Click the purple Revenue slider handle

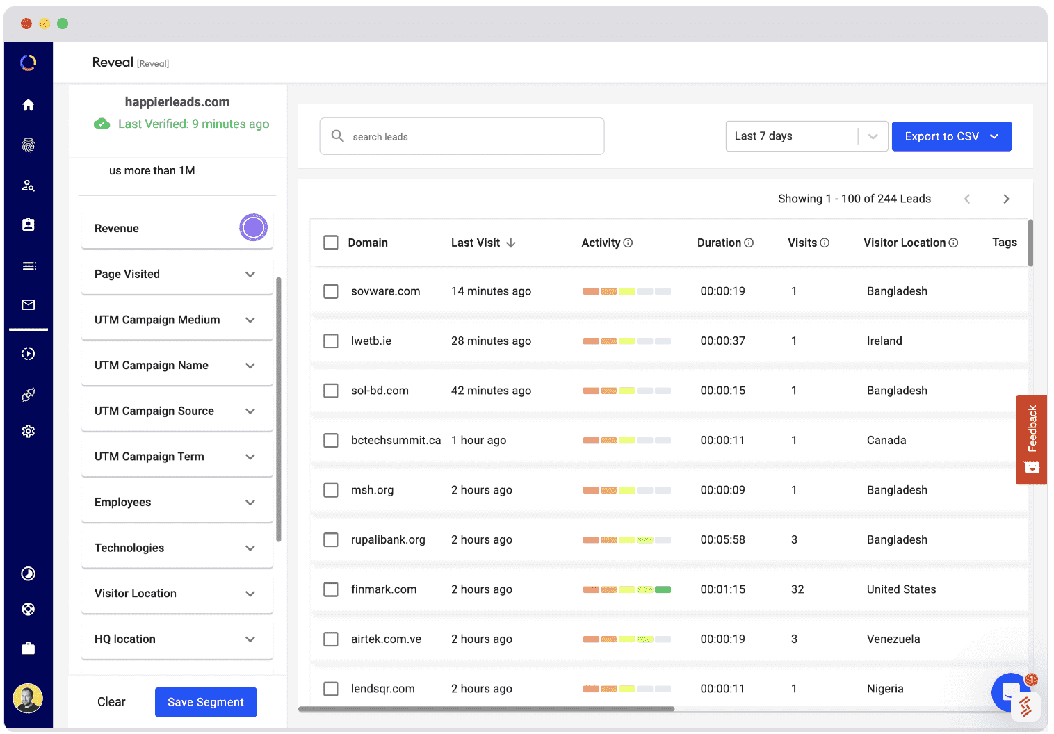pyautogui.click(x=253, y=228)
